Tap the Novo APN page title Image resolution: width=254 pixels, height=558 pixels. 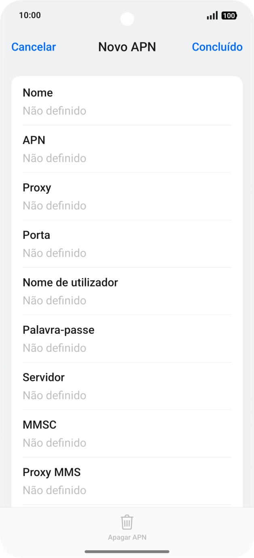tap(127, 47)
